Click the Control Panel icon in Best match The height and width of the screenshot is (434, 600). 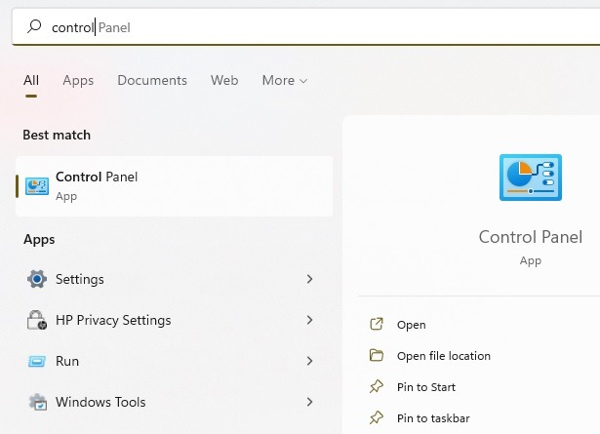tap(37, 186)
